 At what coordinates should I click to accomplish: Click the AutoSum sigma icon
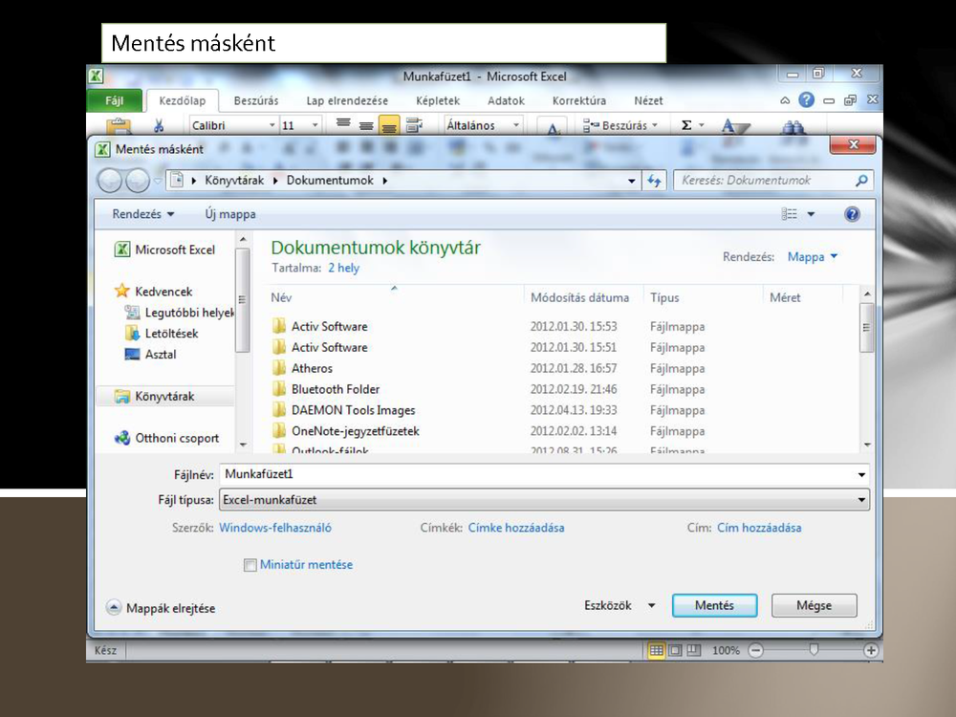[686, 125]
